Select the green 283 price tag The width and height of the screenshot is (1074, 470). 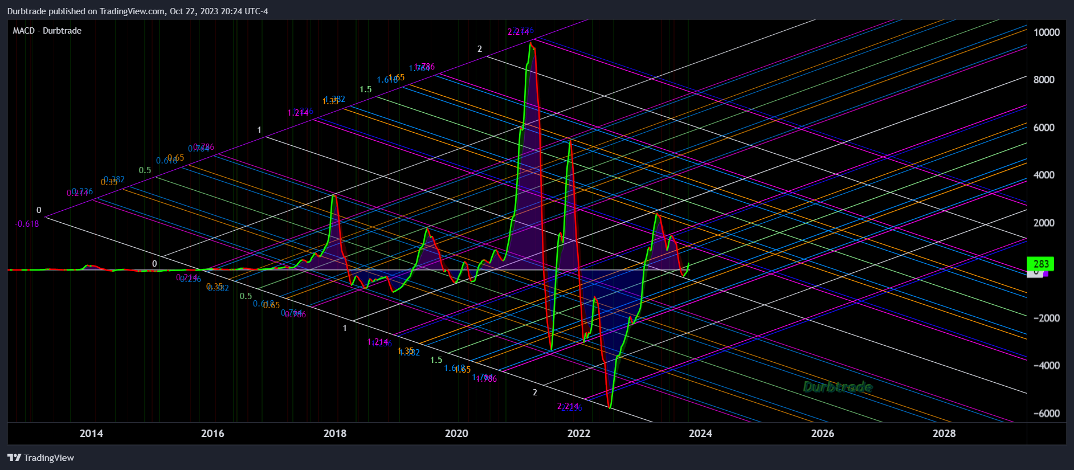(1040, 264)
